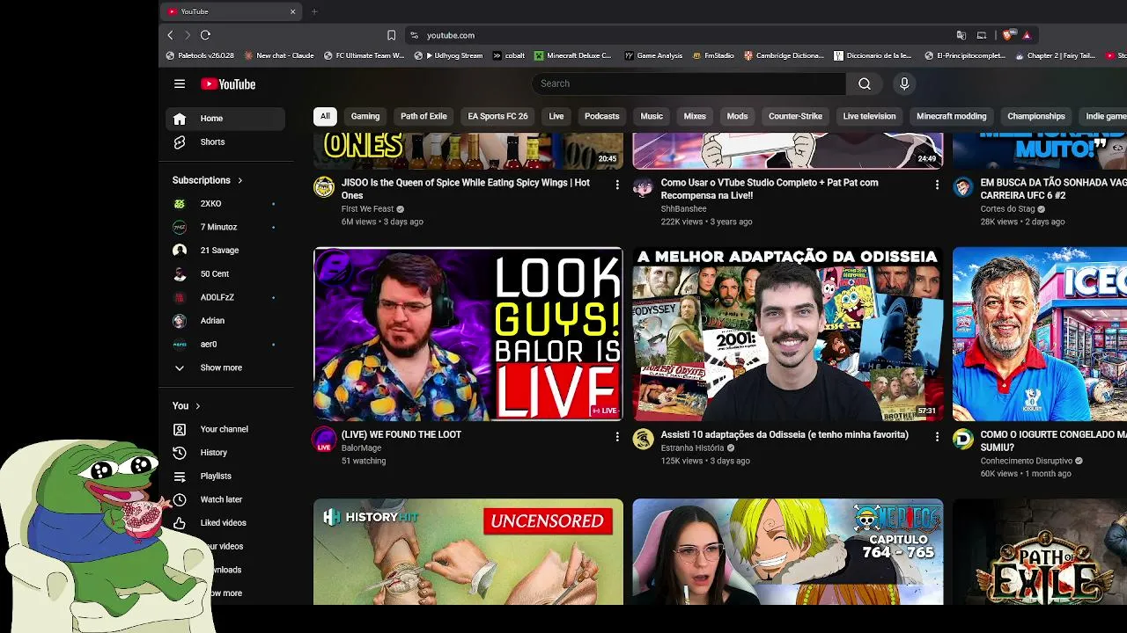Open ShhBanshee channel avatar
This screenshot has height=633, width=1127.
644,186
